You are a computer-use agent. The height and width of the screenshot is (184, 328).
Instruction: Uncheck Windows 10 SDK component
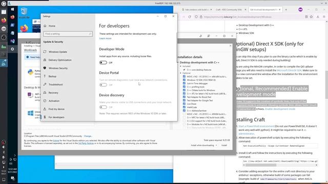[184, 80]
